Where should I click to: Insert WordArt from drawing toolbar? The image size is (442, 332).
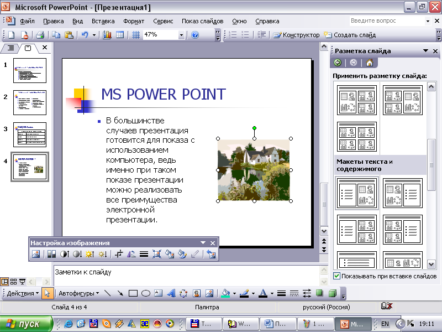(x=171, y=293)
